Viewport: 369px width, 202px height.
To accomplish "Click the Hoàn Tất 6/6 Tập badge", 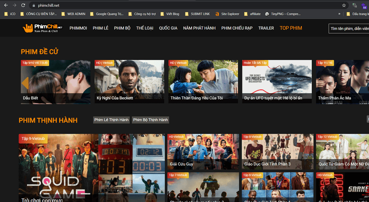I will 255,63.
